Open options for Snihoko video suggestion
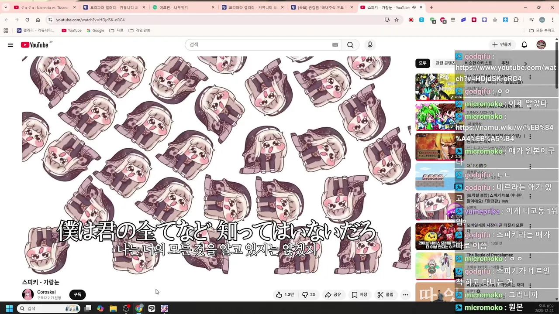 (x=530, y=77)
